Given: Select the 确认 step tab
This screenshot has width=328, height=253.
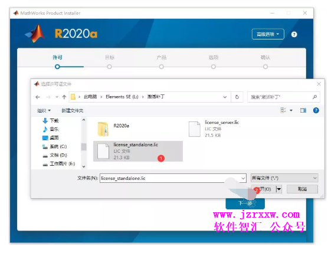Looking at the screenshot, I should 265,57.
